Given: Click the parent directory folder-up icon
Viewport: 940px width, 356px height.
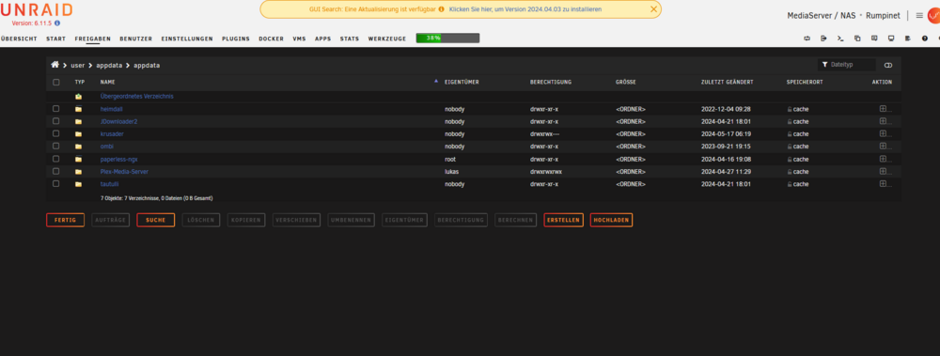Looking at the screenshot, I should point(78,97).
